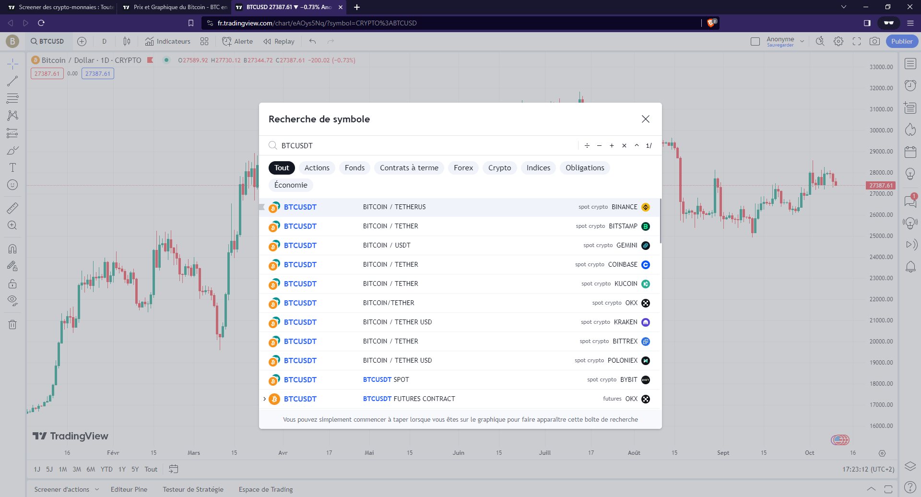Lock all drawing tools
Viewport: 921px width, 497px height.
pyautogui.click(x=13, y=283)
